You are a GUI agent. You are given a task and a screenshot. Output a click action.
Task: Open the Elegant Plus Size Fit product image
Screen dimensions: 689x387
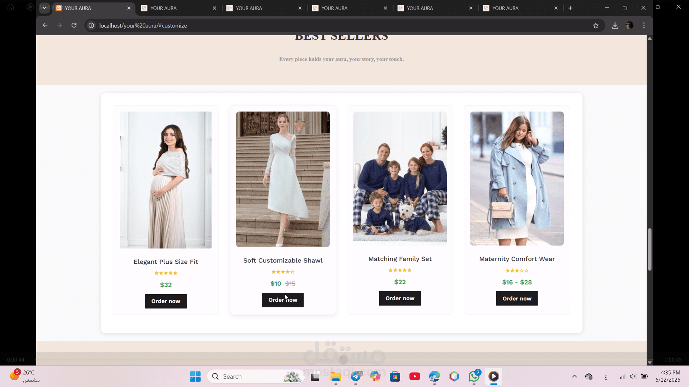(x=166, y=180)
